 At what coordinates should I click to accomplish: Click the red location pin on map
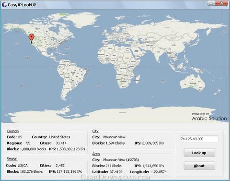coord(32,38)
